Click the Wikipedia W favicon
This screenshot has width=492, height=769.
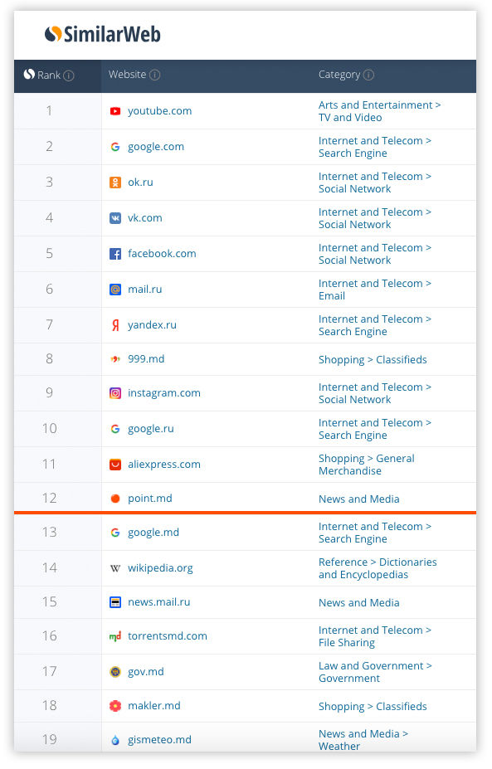pos(115,568)
